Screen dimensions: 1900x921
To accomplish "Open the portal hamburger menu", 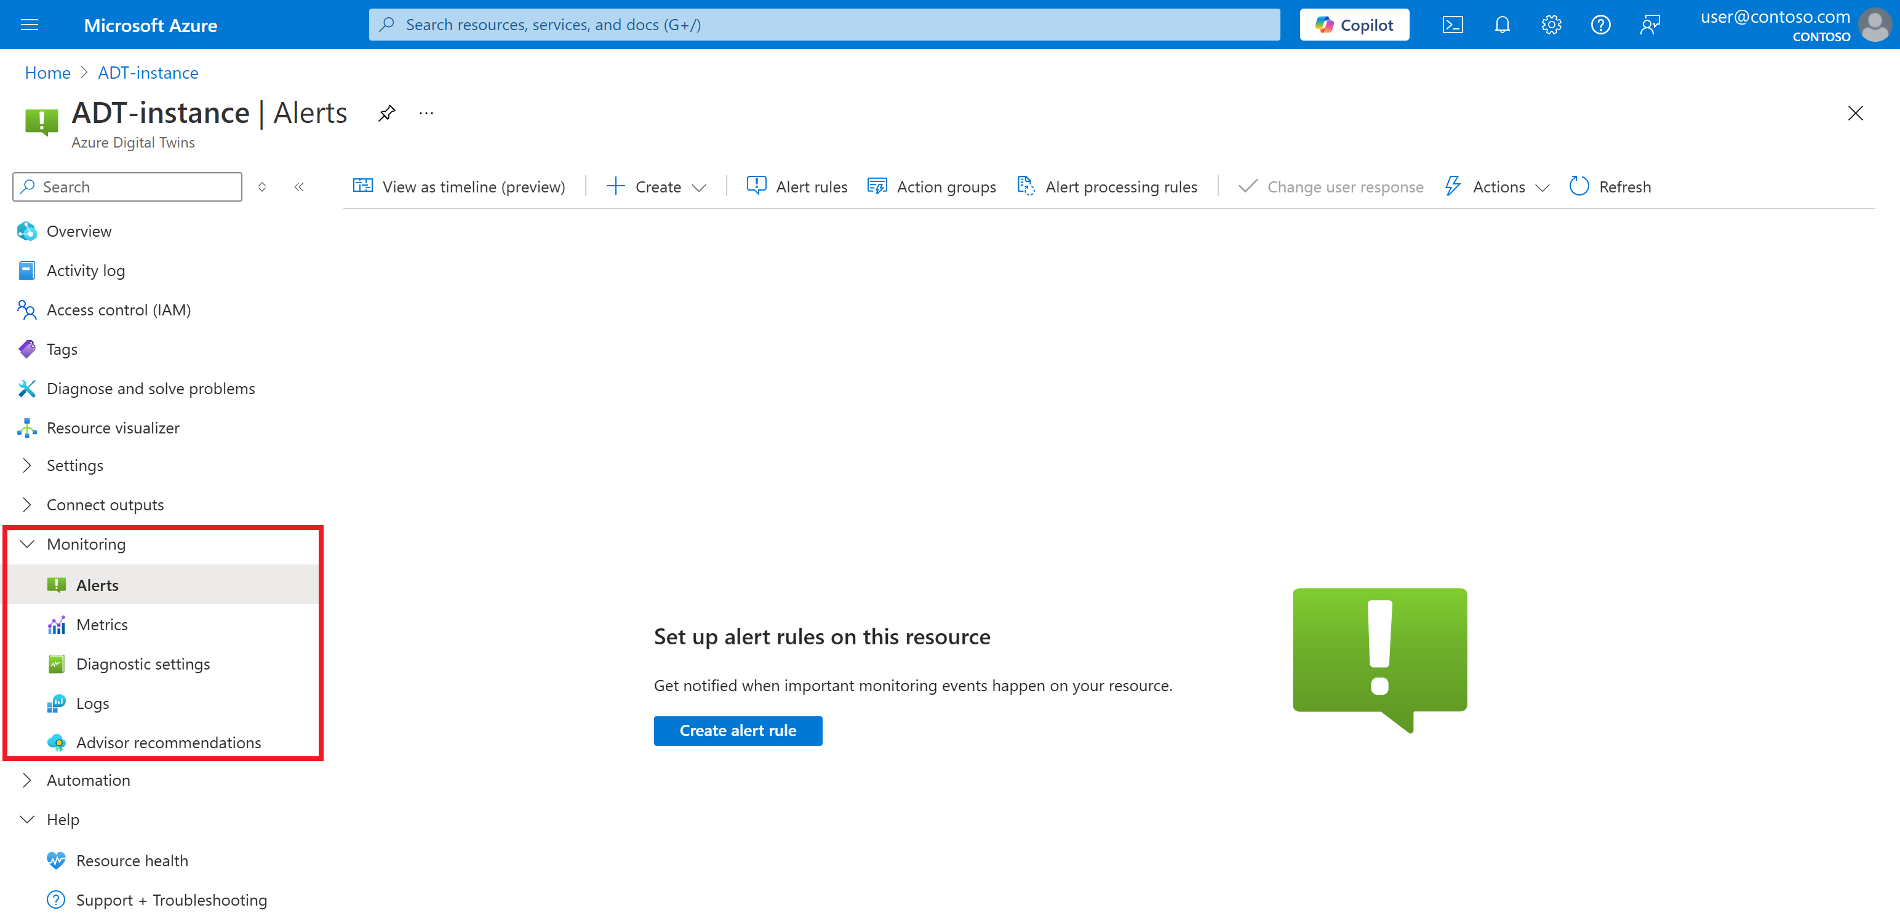I will (x=30, y=25).
